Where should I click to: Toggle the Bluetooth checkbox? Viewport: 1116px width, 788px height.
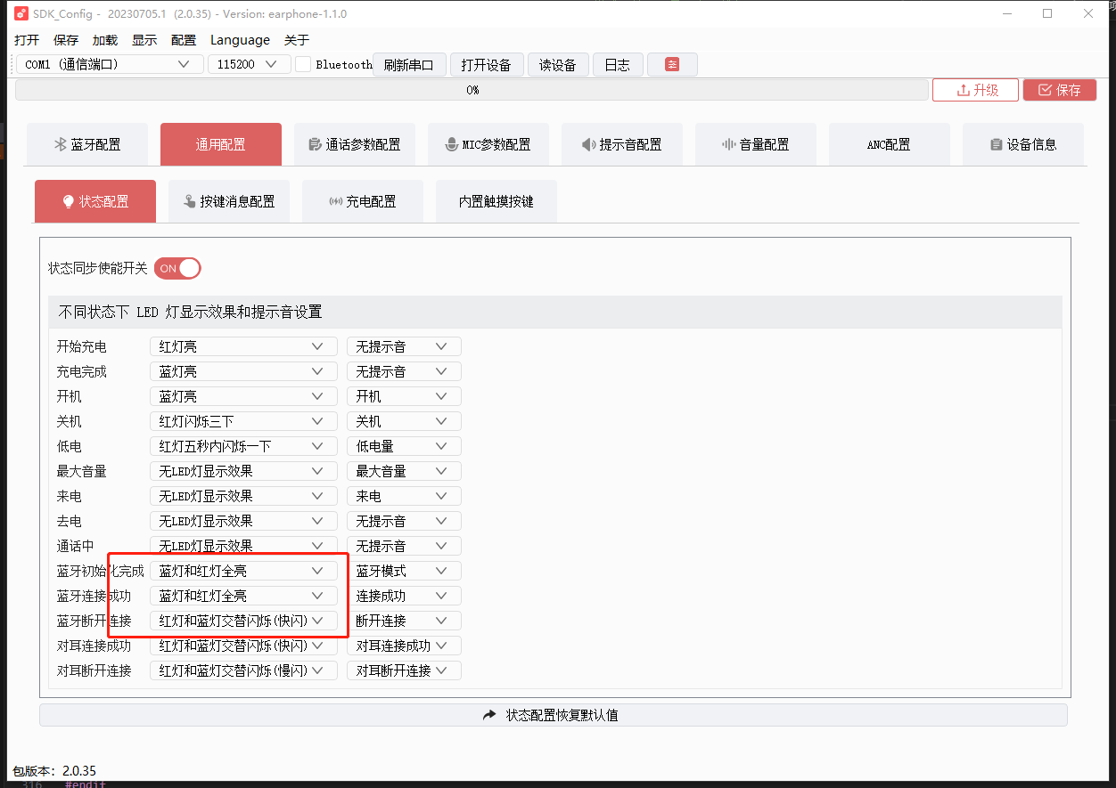pos(303,64)
